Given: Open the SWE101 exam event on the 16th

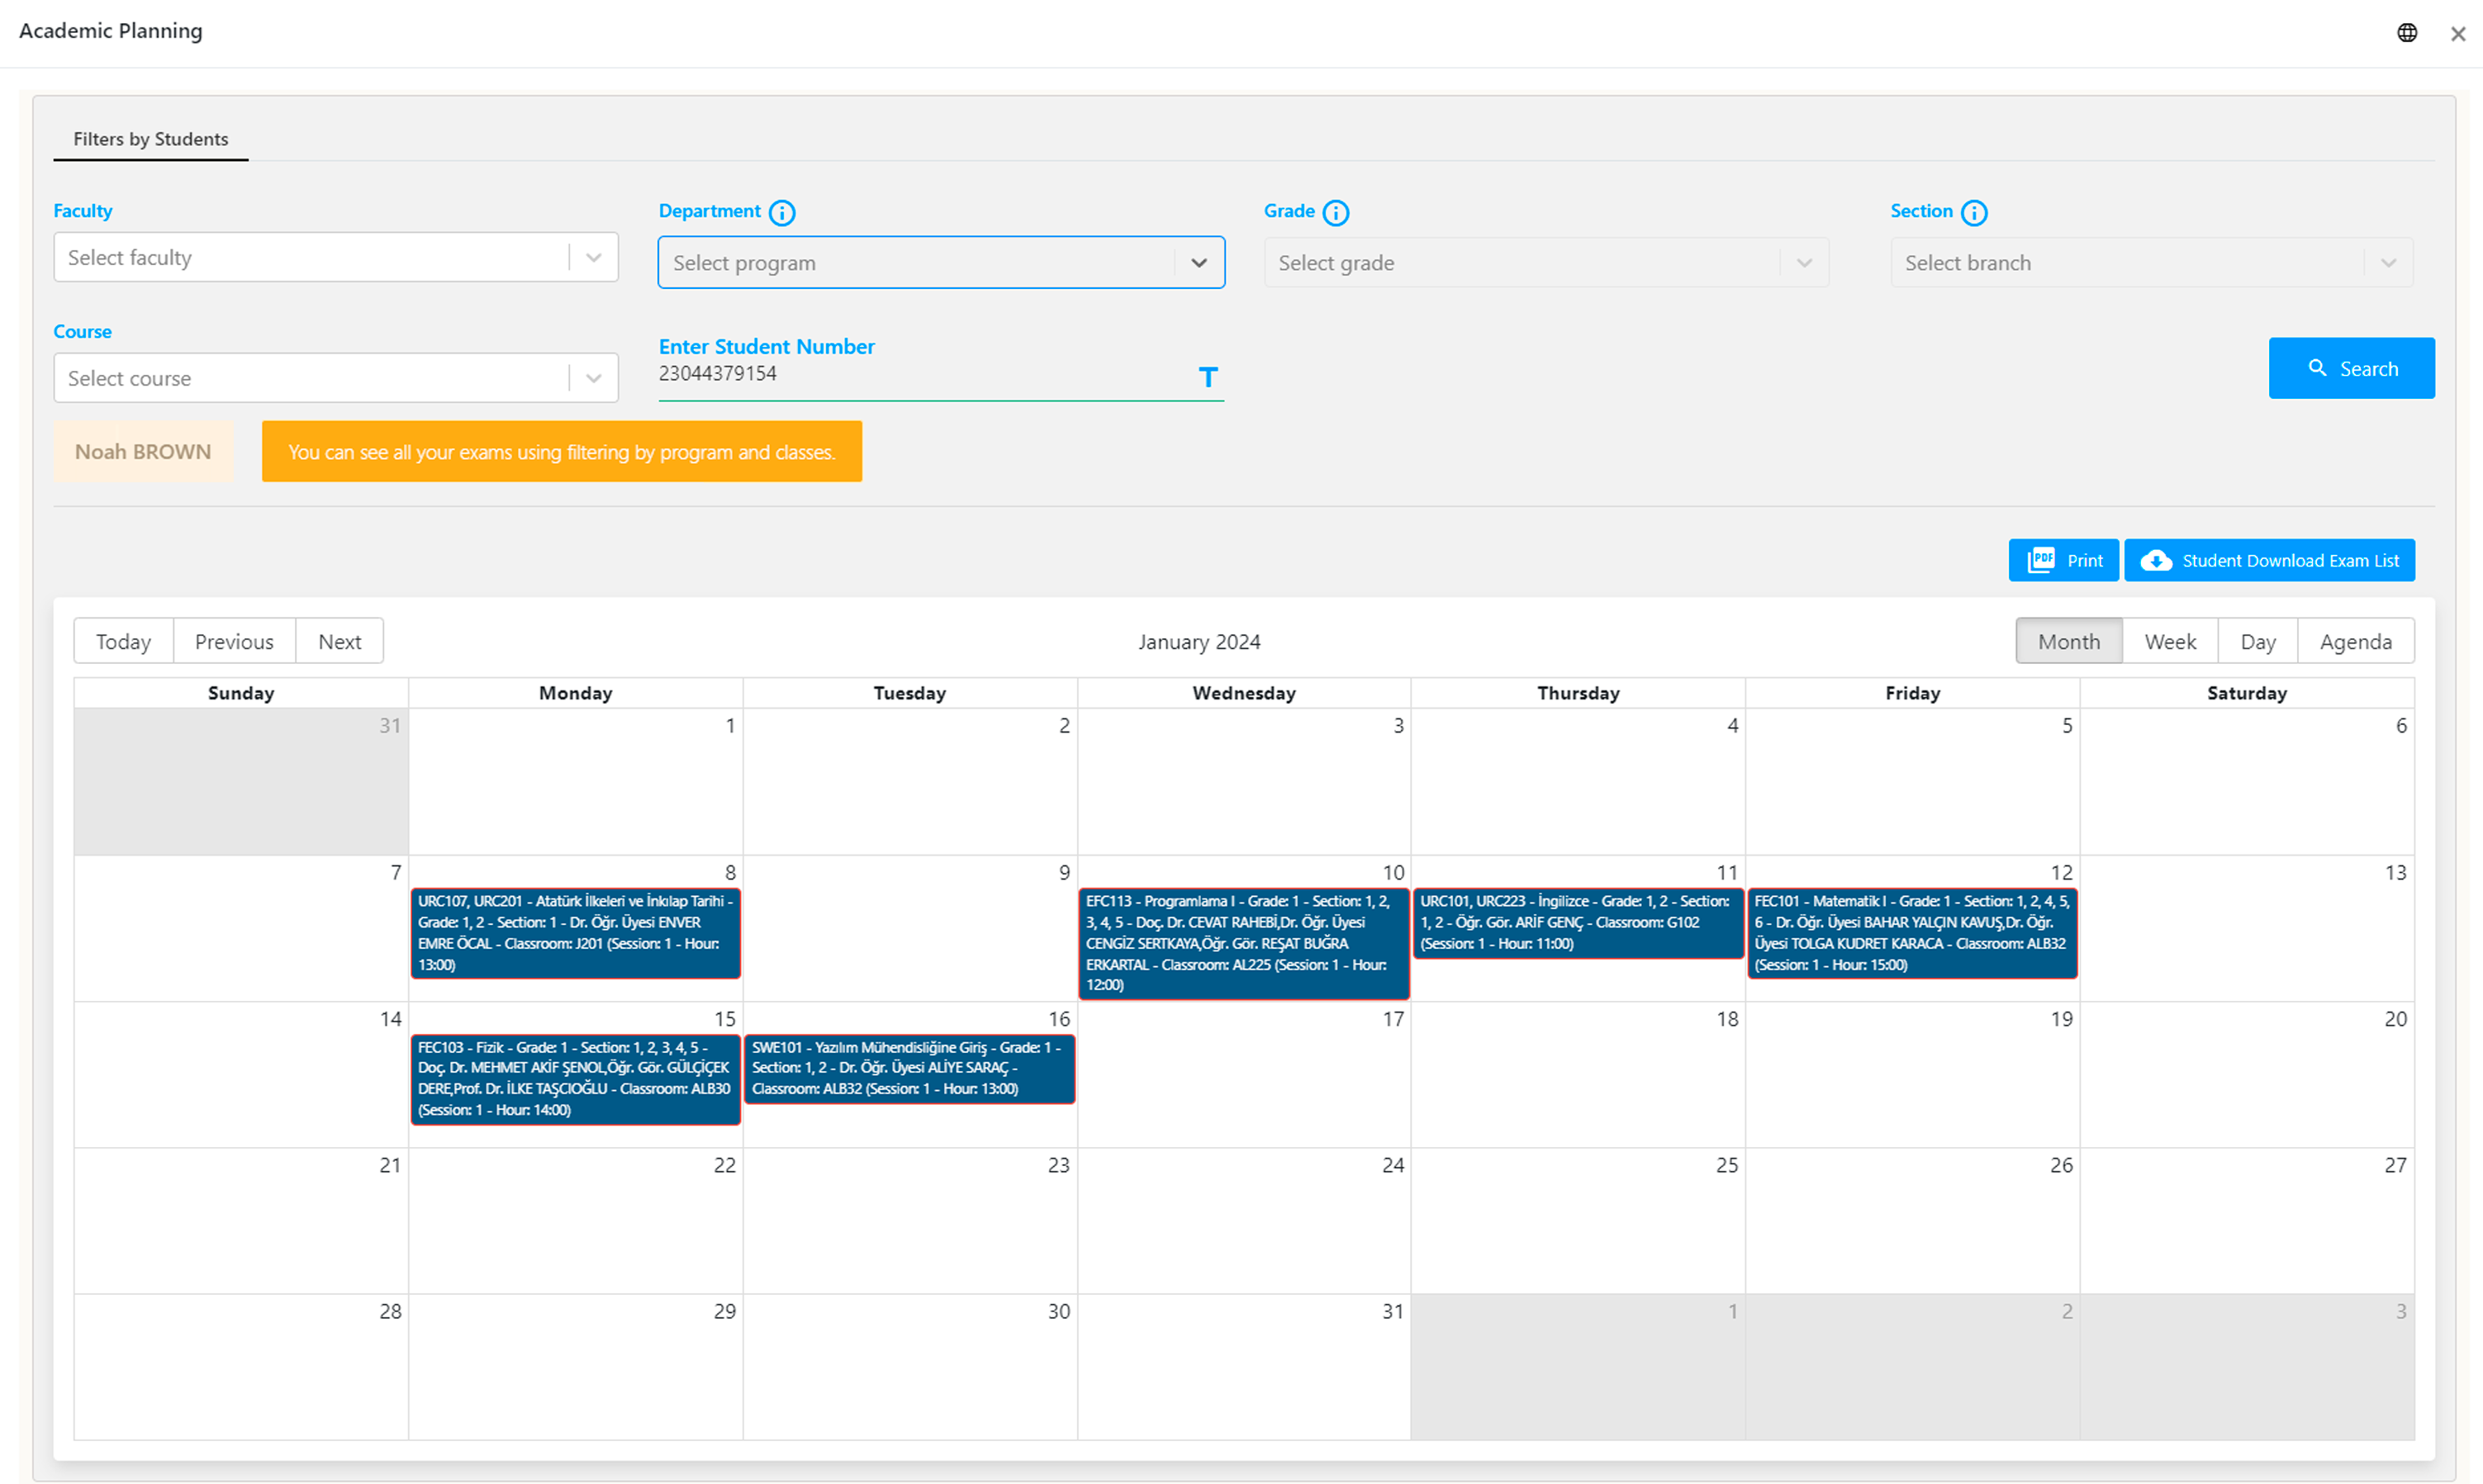Looking at the screenshot, I should [908, 1068].
